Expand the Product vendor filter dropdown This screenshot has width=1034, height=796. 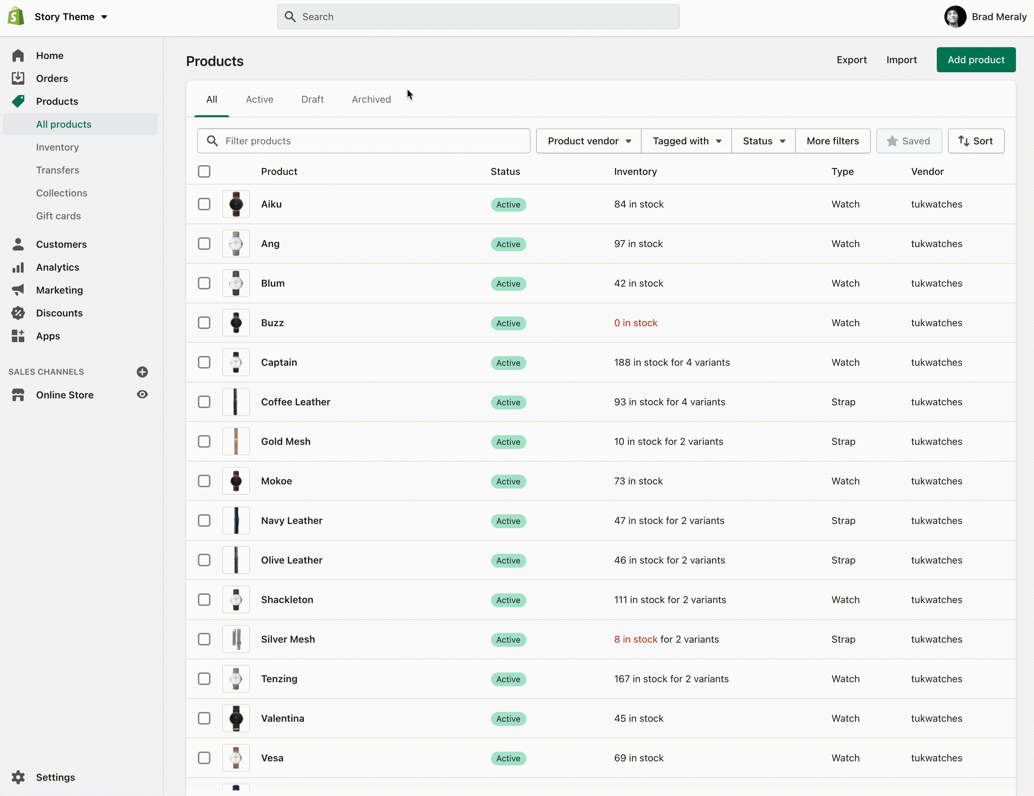[589, 141]
